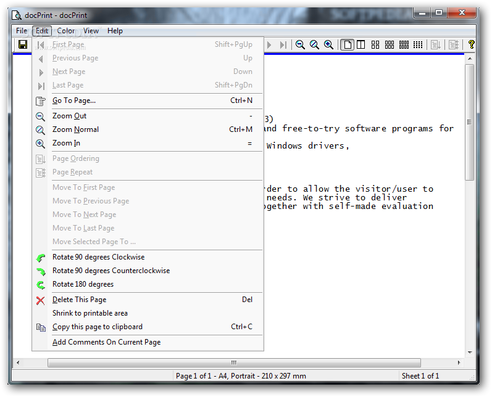Choose Add Comments On Current Page
The height and width of the screenshot is (397, 492).
point(148,342)
